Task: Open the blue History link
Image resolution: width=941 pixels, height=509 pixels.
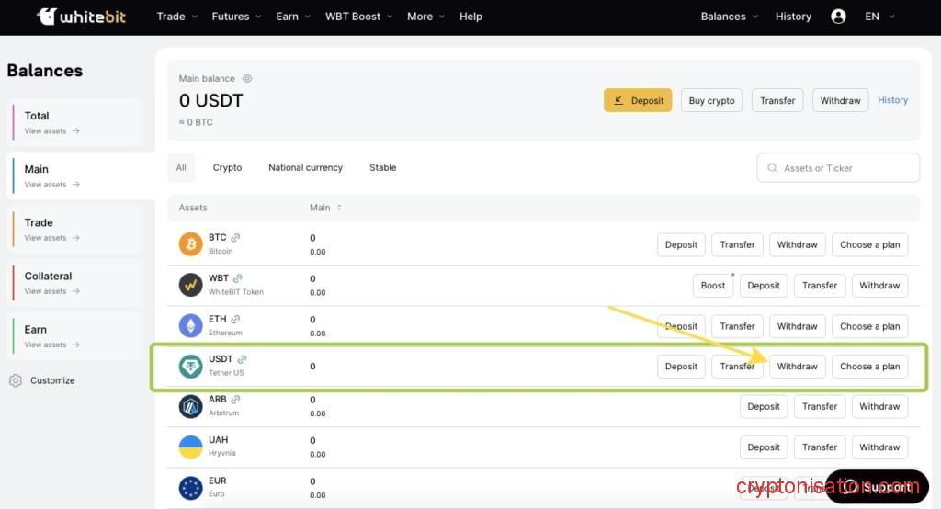Action: pyautogui.click(x=892, y=100)
